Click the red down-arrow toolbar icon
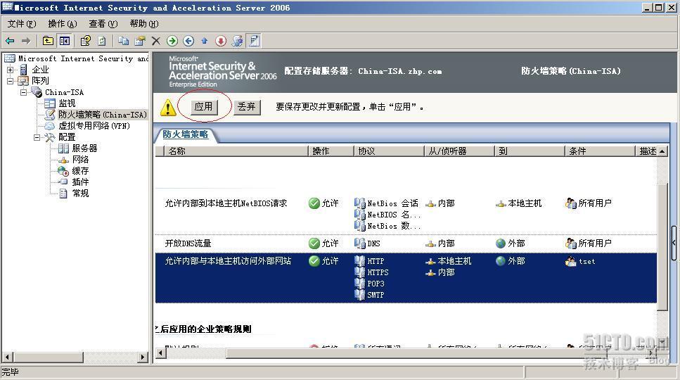This screenshot has width=680, height=380. click(221, 42)
